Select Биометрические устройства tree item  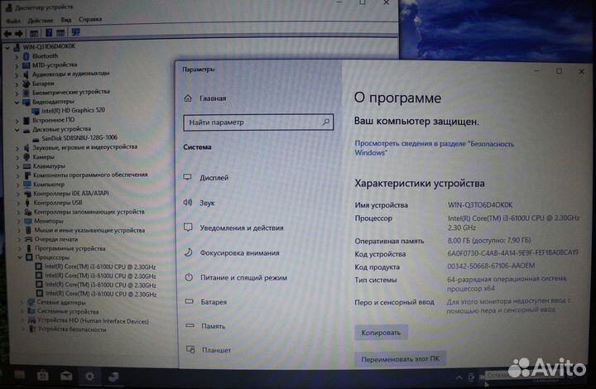point(71,93)
